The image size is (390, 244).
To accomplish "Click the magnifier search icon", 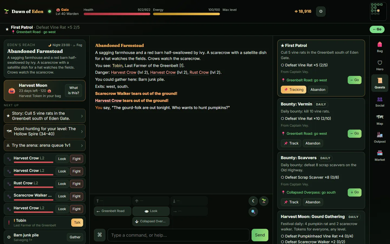I will point(253,212).
